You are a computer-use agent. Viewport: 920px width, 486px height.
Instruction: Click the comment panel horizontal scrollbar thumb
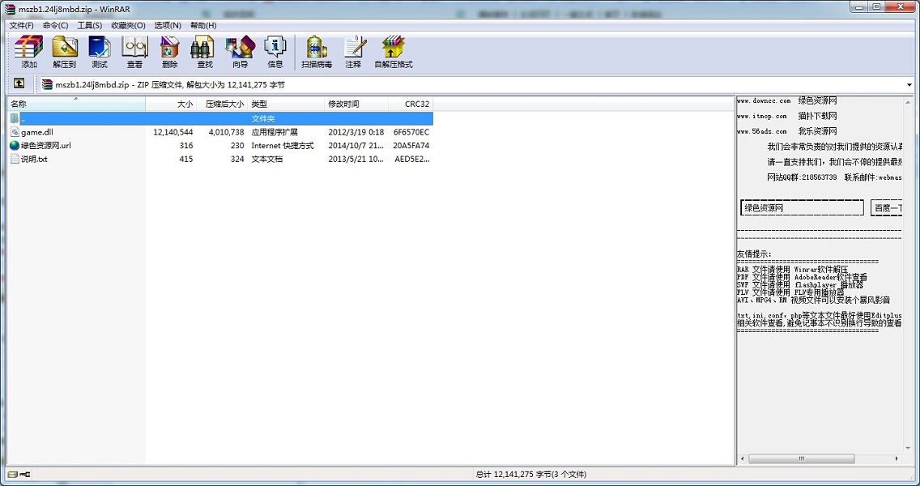click(x=802, y=458)
